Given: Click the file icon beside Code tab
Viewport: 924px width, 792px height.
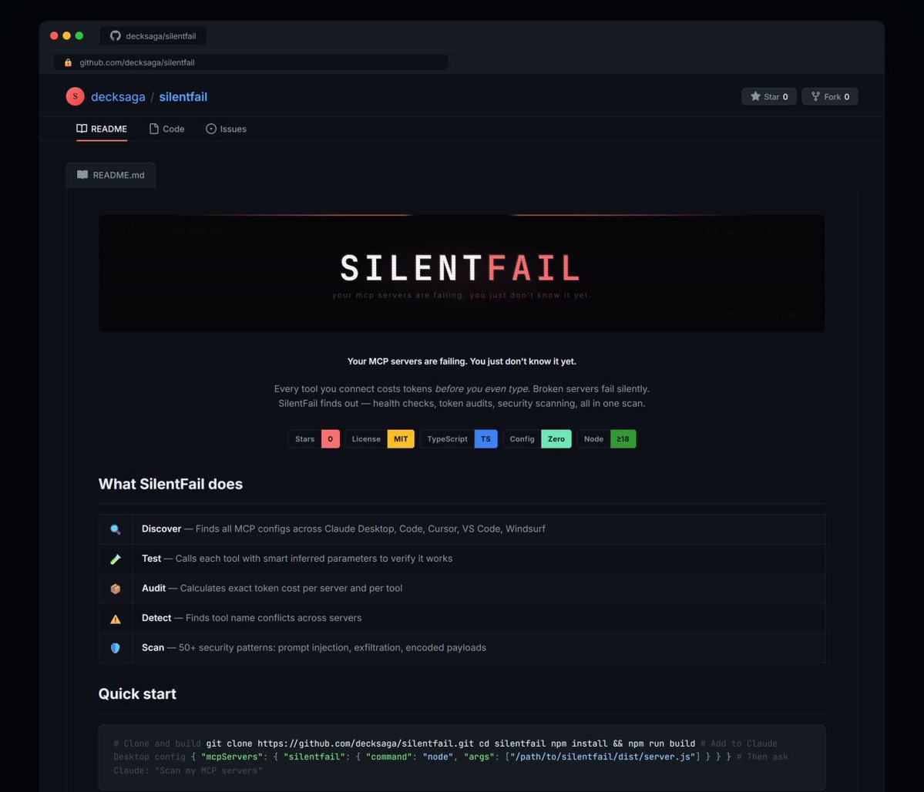Looking at the screenshot, I should pyautogui.click(x=154, y=129).
